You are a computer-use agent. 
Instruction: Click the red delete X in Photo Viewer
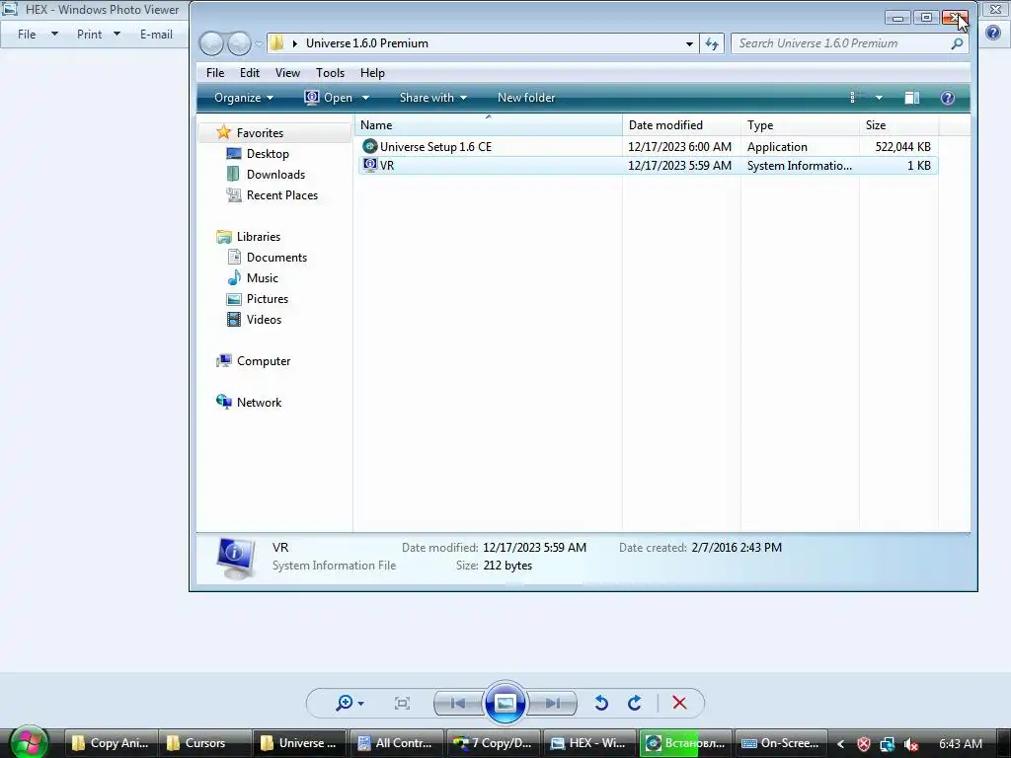(679, 703)
